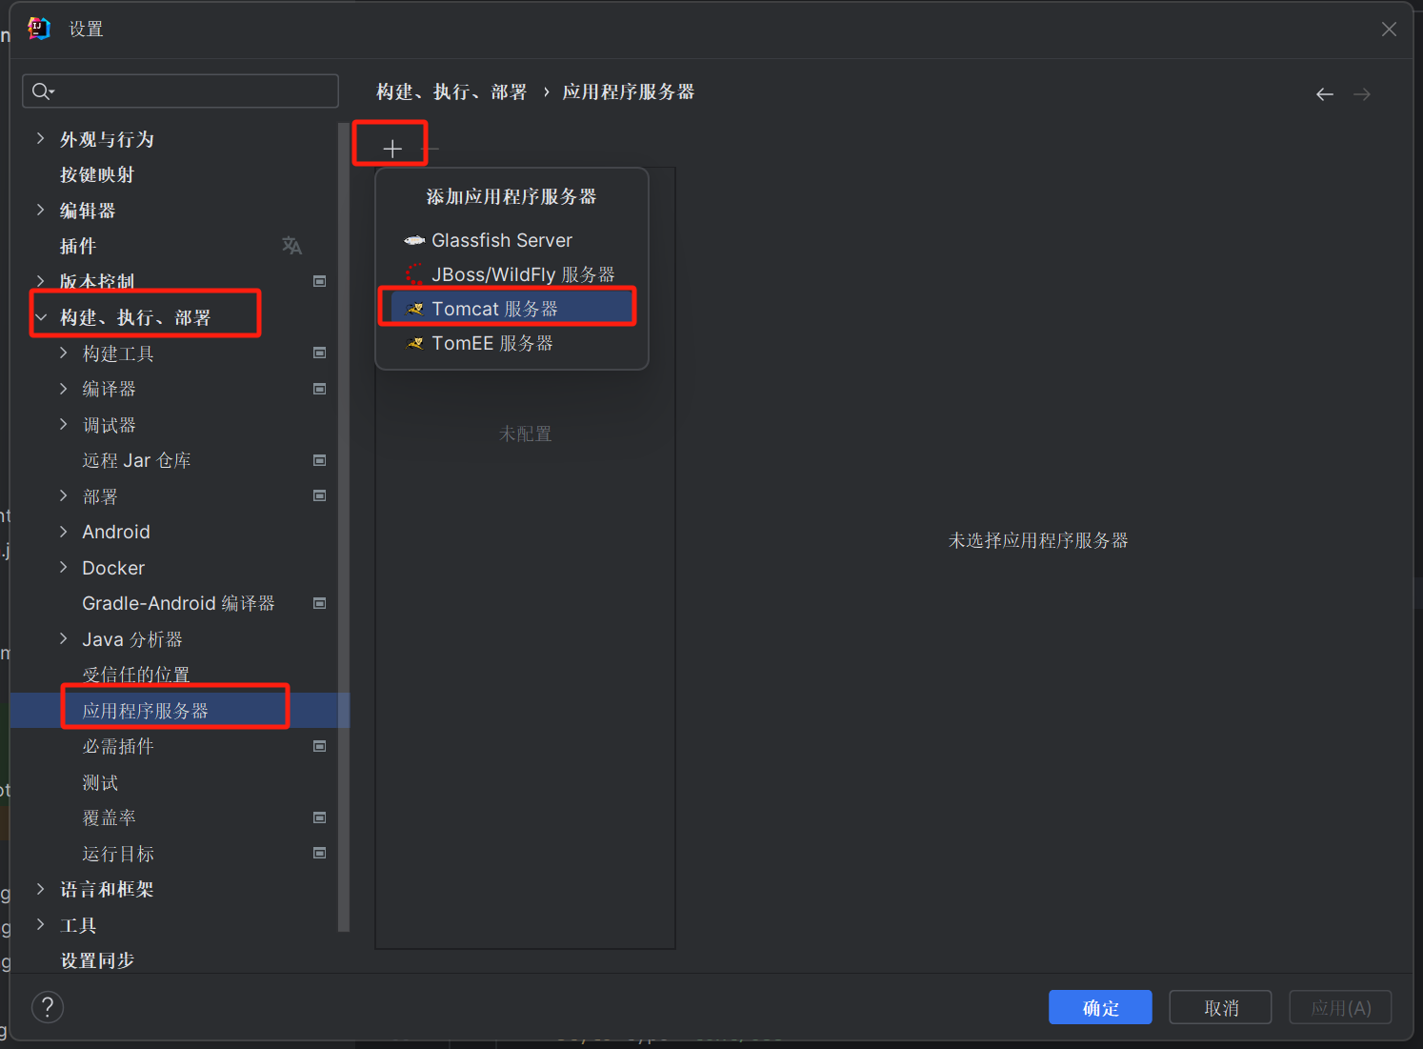Viewport: 1423px width, 1049px height.
Task: Expand the Docker node
Action: (63, 567)
